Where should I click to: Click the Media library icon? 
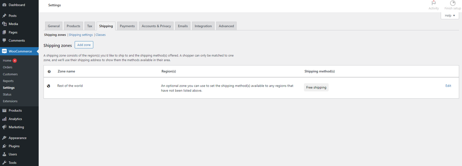[x=4, y=24]
